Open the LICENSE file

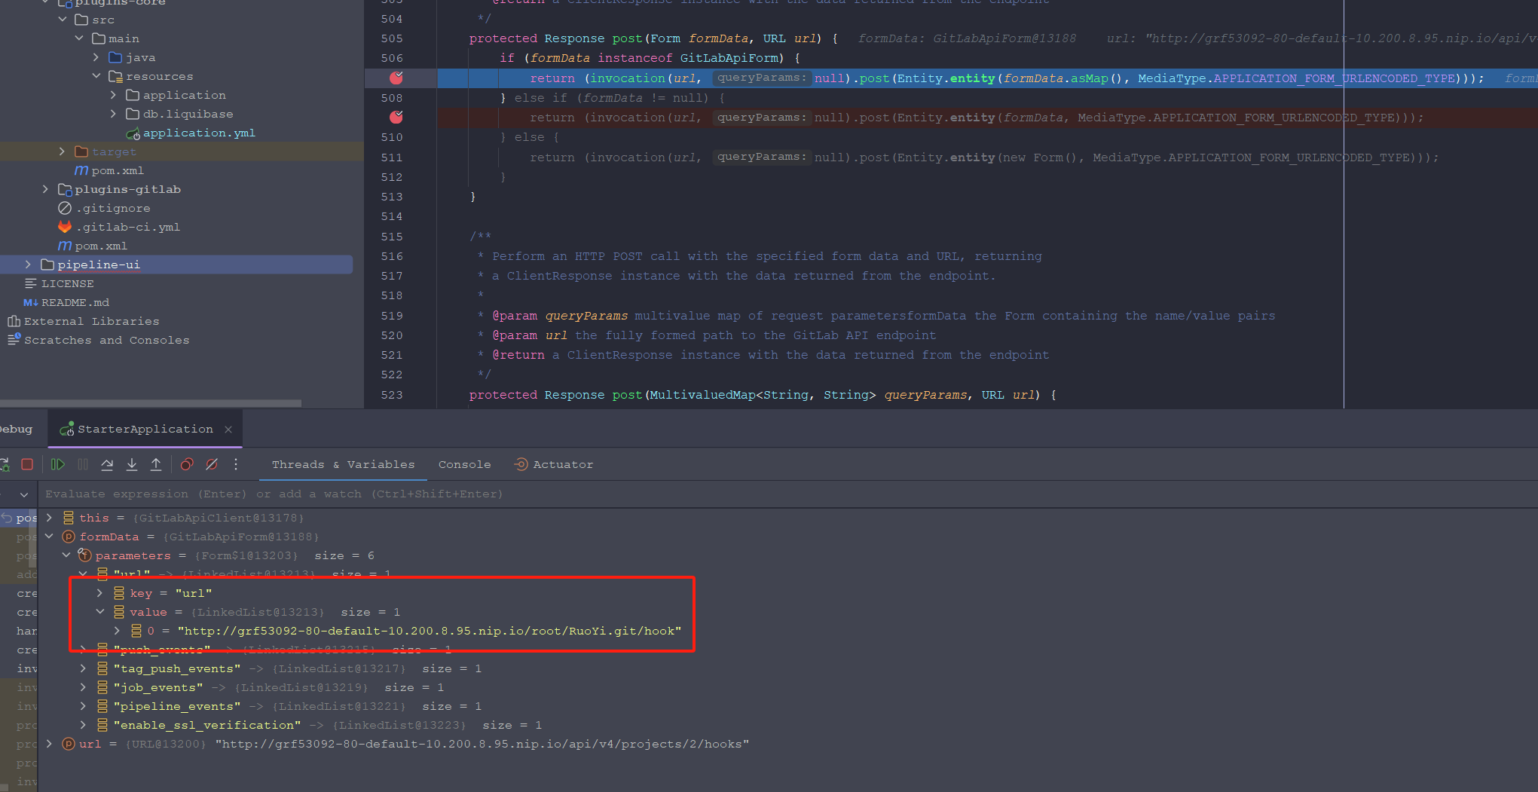tap(67, 283)
